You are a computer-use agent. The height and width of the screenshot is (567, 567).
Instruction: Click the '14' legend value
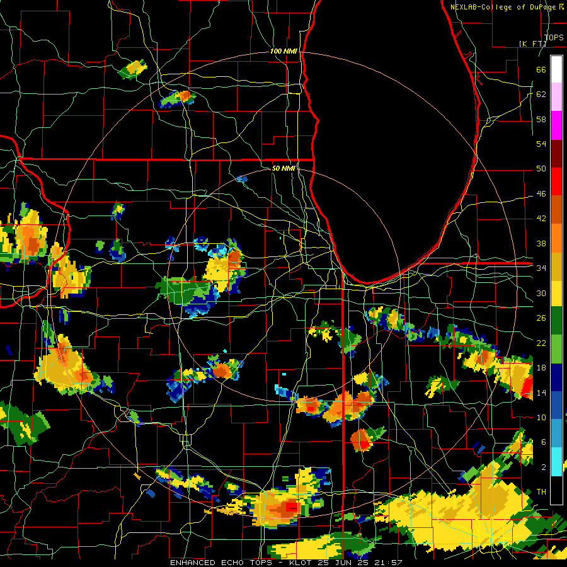pyautogui.click(x=541, y=392)
